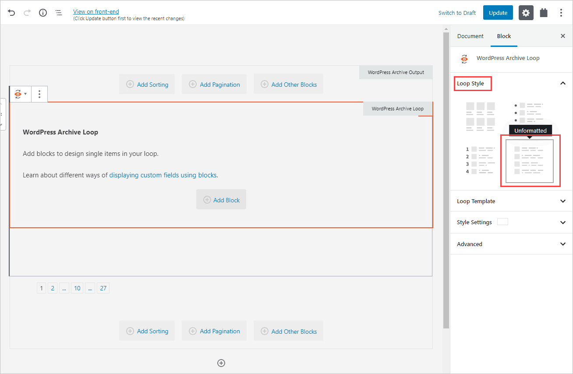573x374 pixels.
Task: Click Add Sorting above the archive loop
Action: (x=147, y=85)
